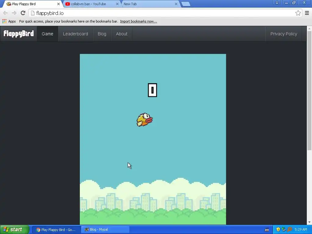This screenshot has height=234, width=312.
Task: Click the 5:29 AM clock
Action: point(301,230)
